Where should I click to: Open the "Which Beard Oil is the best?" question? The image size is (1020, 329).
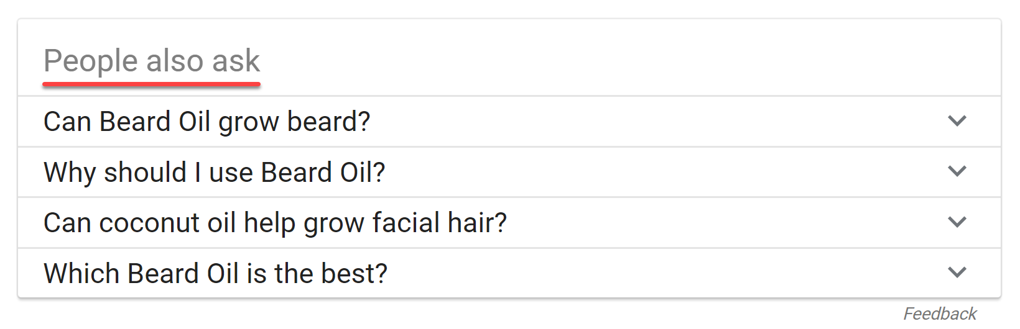215,274
